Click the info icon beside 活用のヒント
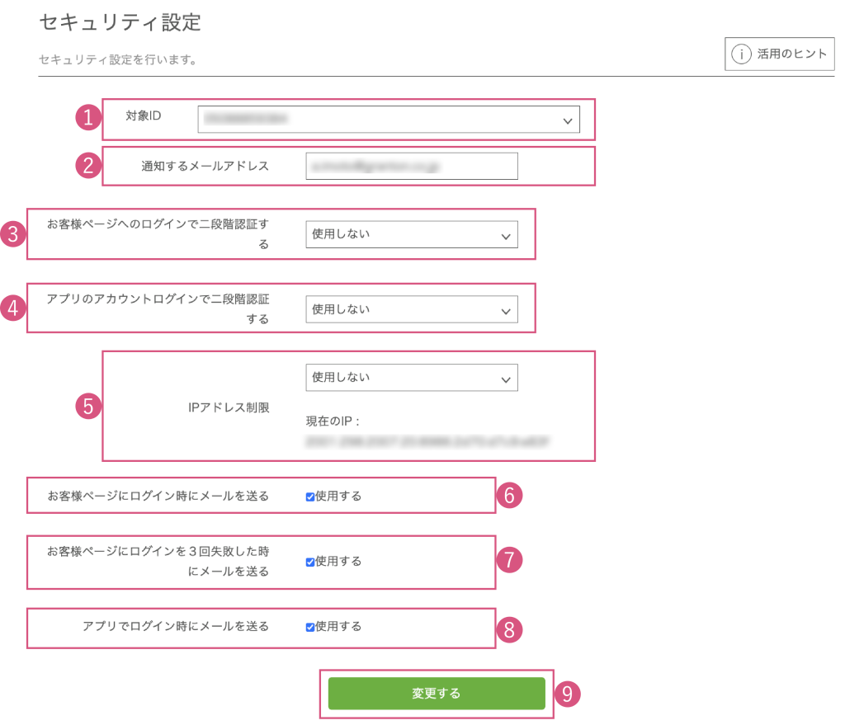 (x=741, y=54)
